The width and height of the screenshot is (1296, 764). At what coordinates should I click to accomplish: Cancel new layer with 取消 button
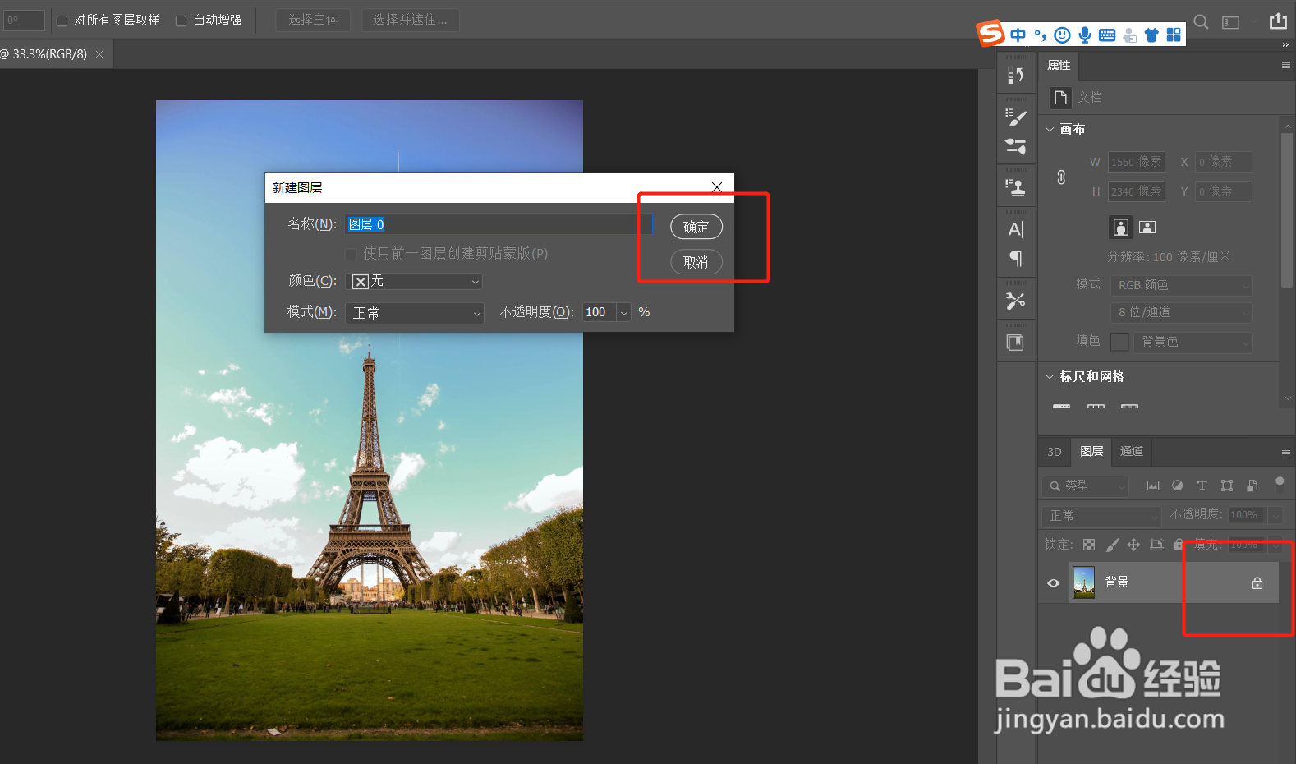[x=696, y=262]
